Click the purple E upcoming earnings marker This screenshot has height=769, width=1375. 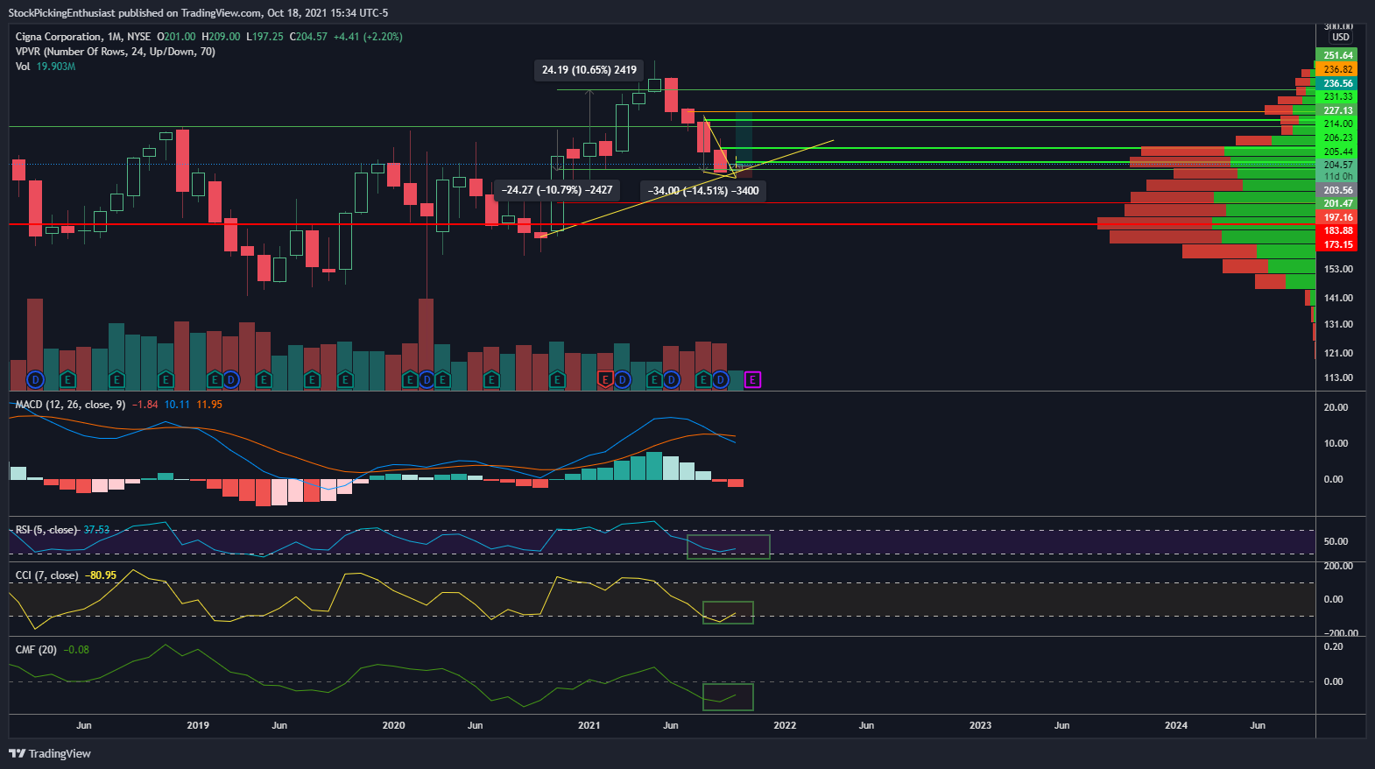coord(752,379)
